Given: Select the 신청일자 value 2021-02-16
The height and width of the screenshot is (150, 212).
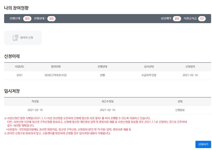Looking at the screenshot, I should [x=190, y=75].
